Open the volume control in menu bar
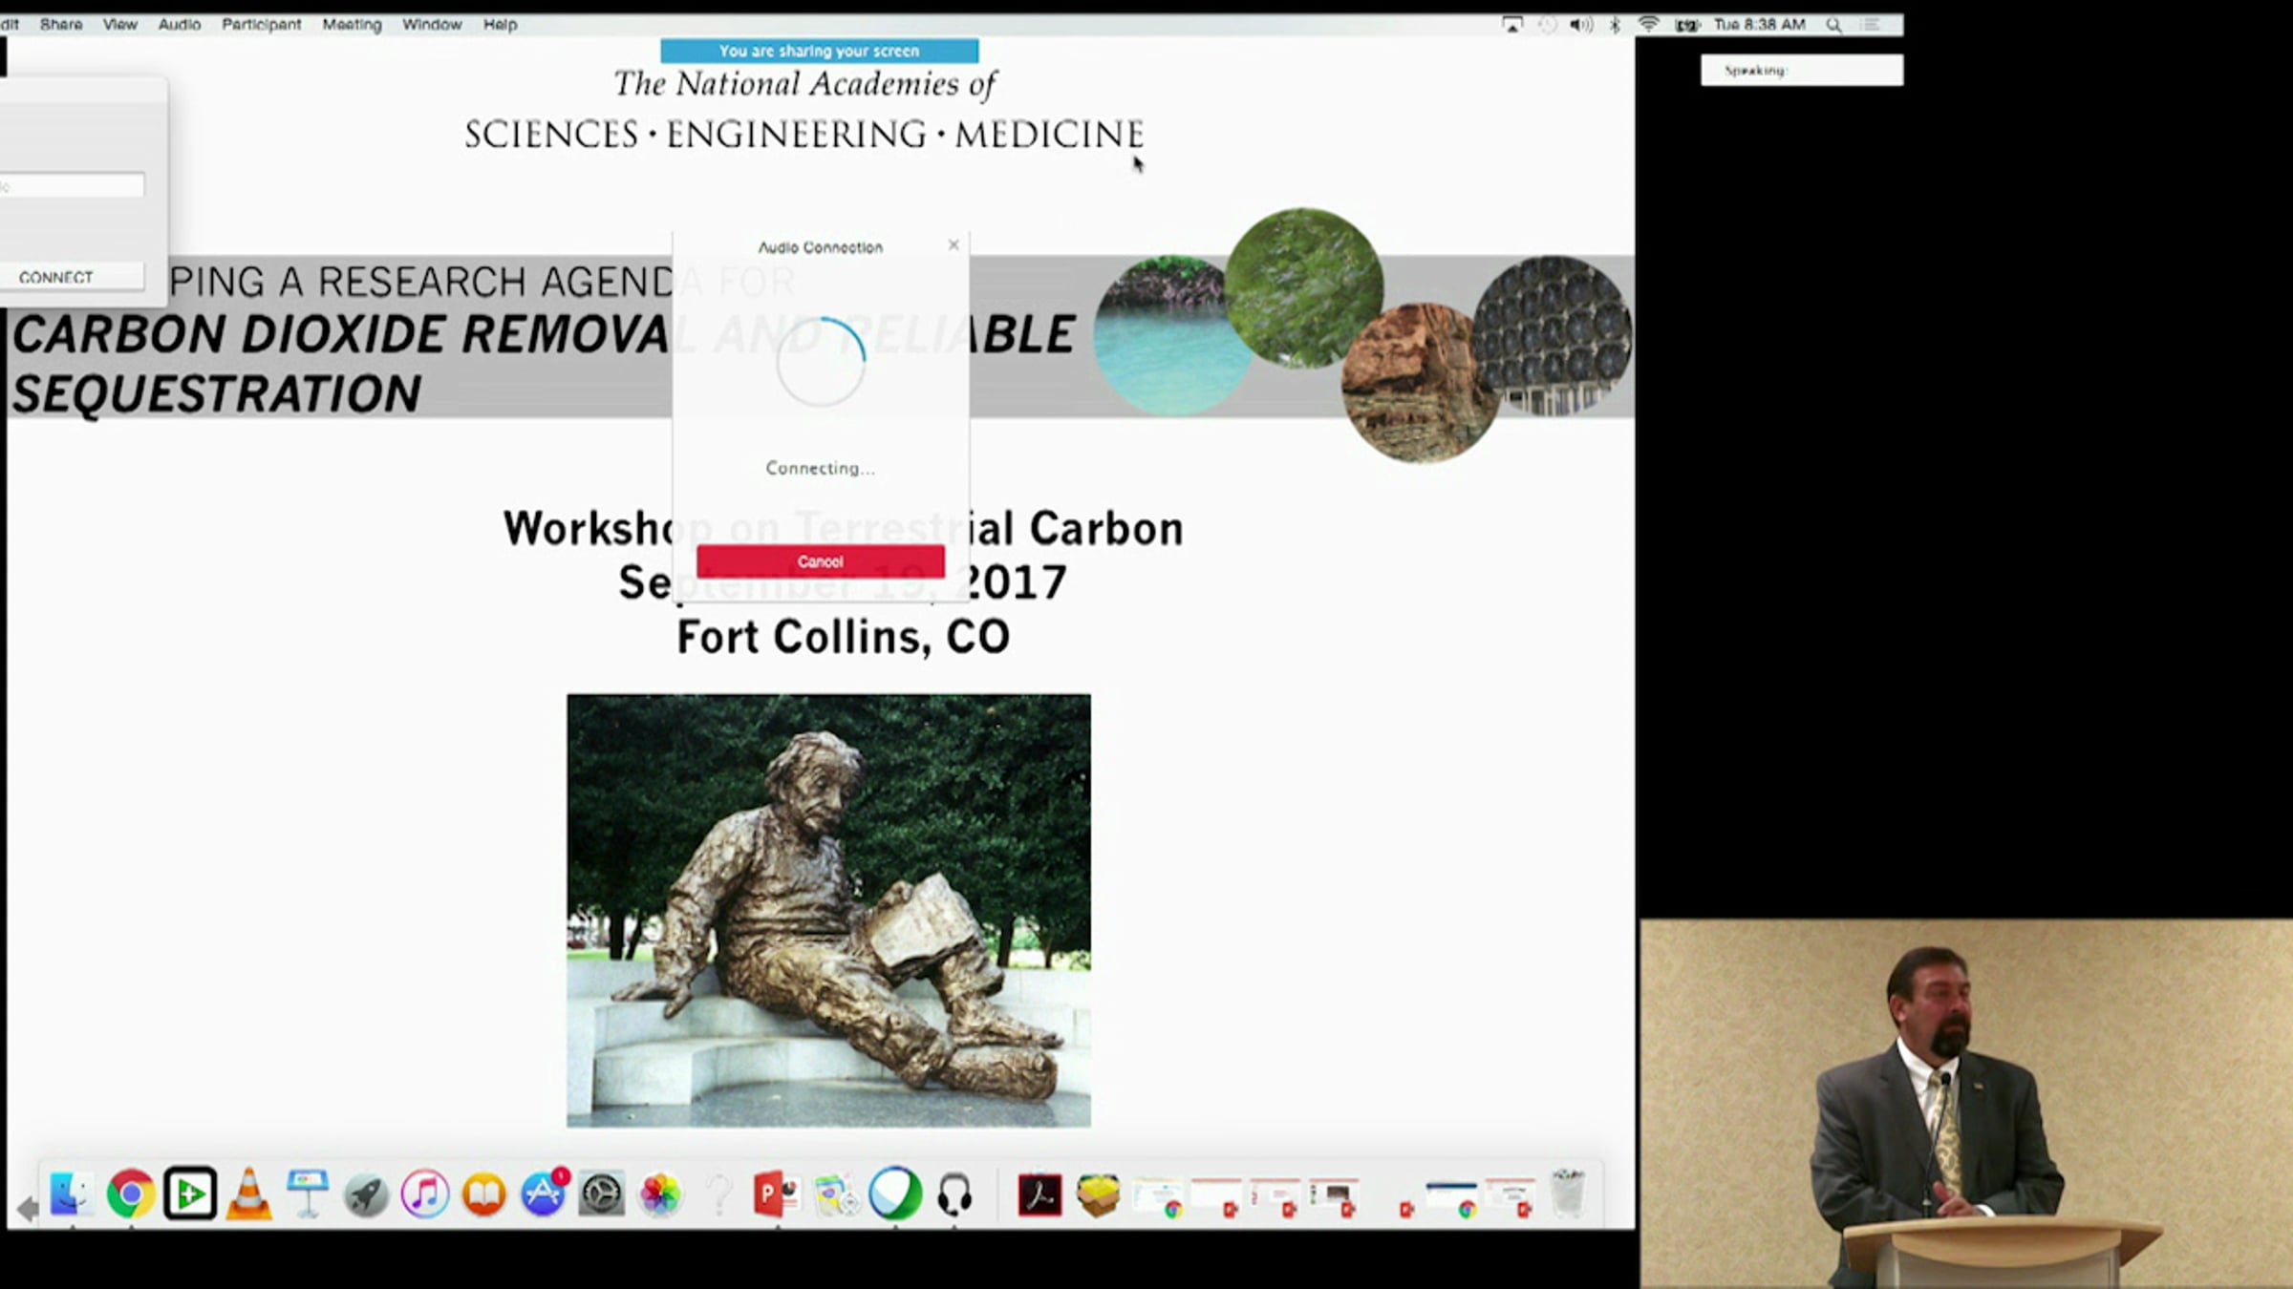 (x=1580, y=25)
